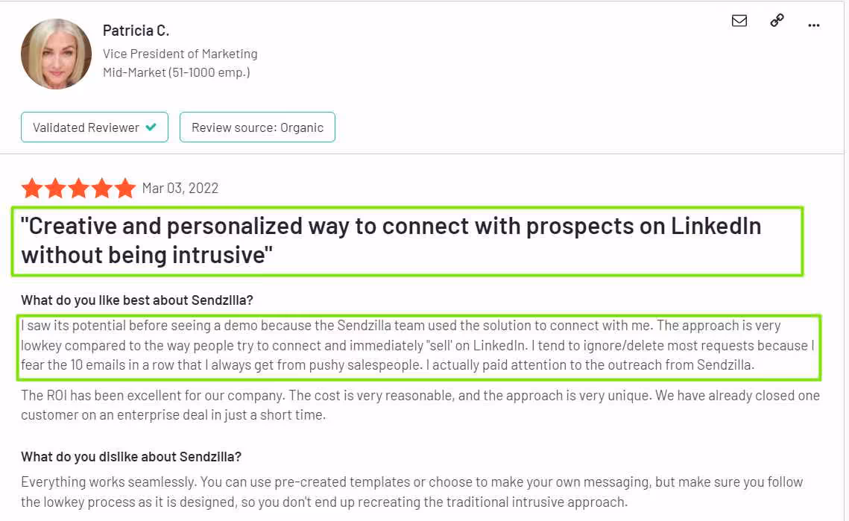Viewport: 849px width, 521px height.
Task: Select the Mar 03, 2022 review date
Action: coord(181,188)
